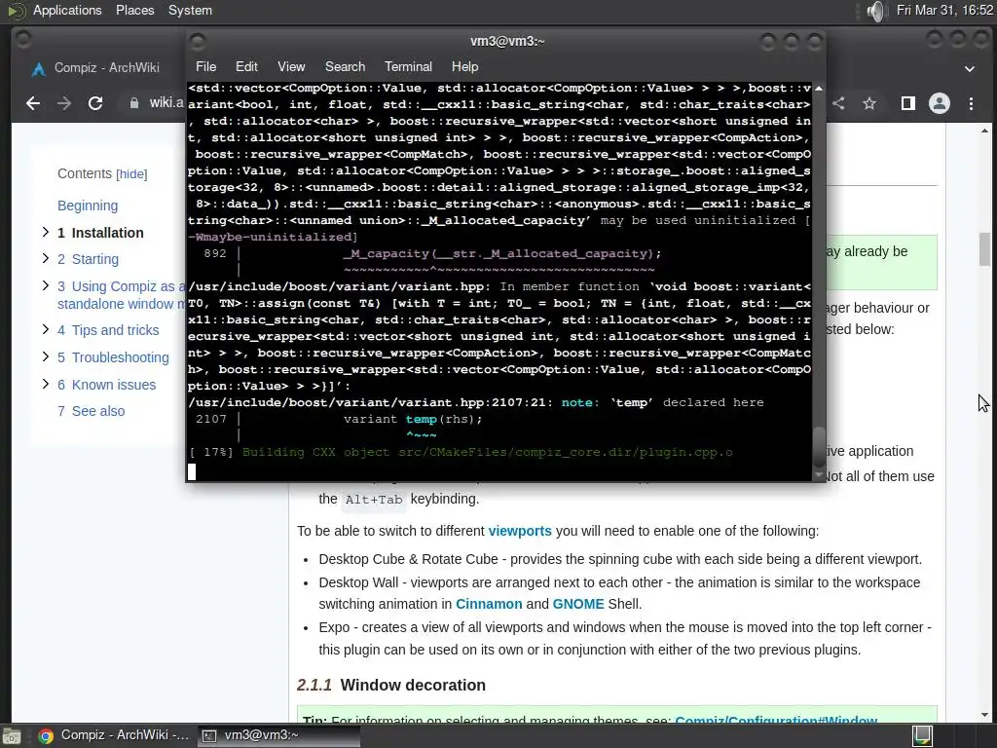
Task: Open the Cinnamon link
Action: point(489,604)
